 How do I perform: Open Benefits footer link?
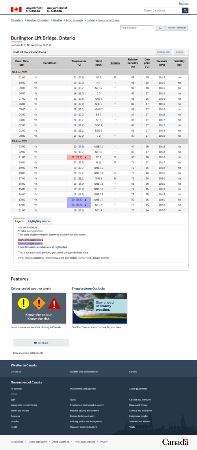coord(15,422)
